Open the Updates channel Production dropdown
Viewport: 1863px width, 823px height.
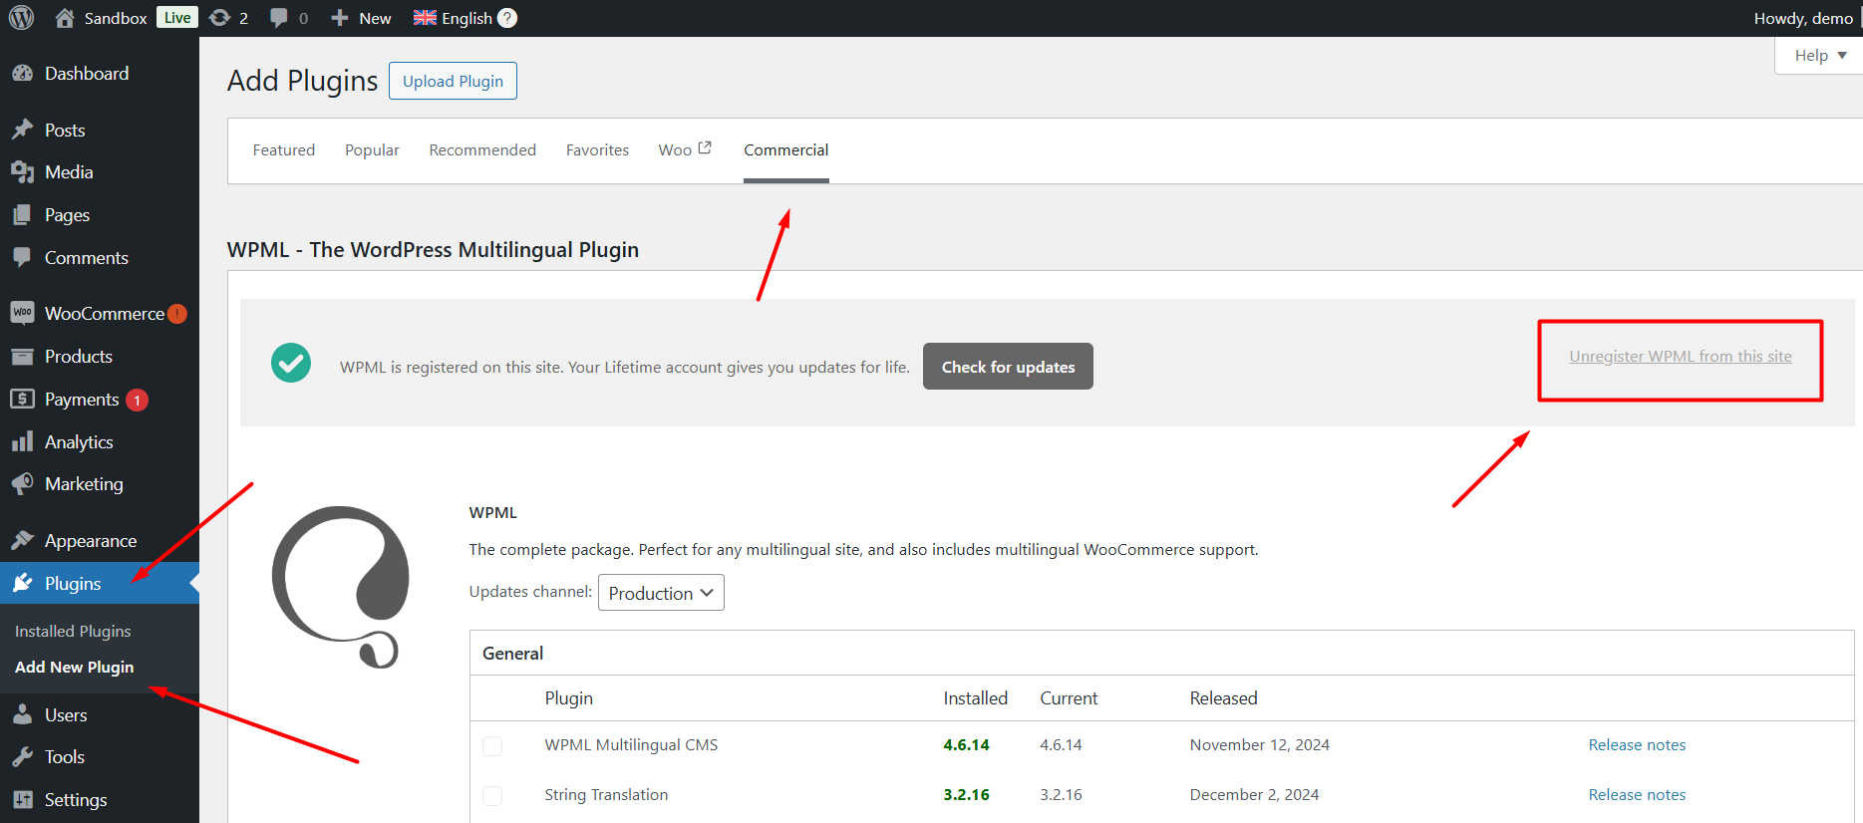click(x=661, y=593)
